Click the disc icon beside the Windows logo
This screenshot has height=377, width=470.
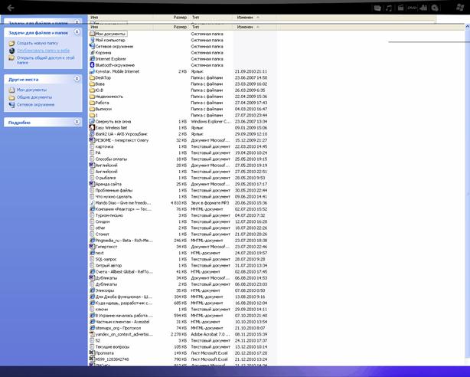435,8
